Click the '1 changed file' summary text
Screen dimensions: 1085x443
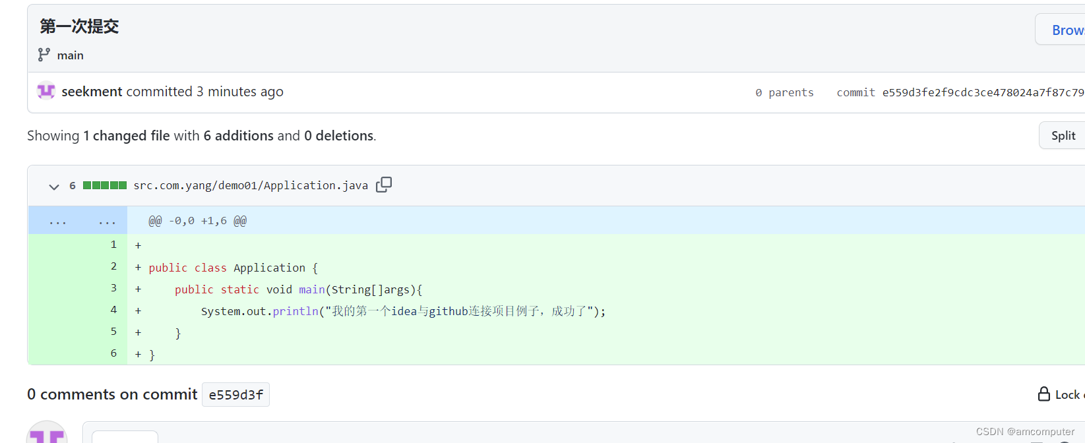(126, 136)
